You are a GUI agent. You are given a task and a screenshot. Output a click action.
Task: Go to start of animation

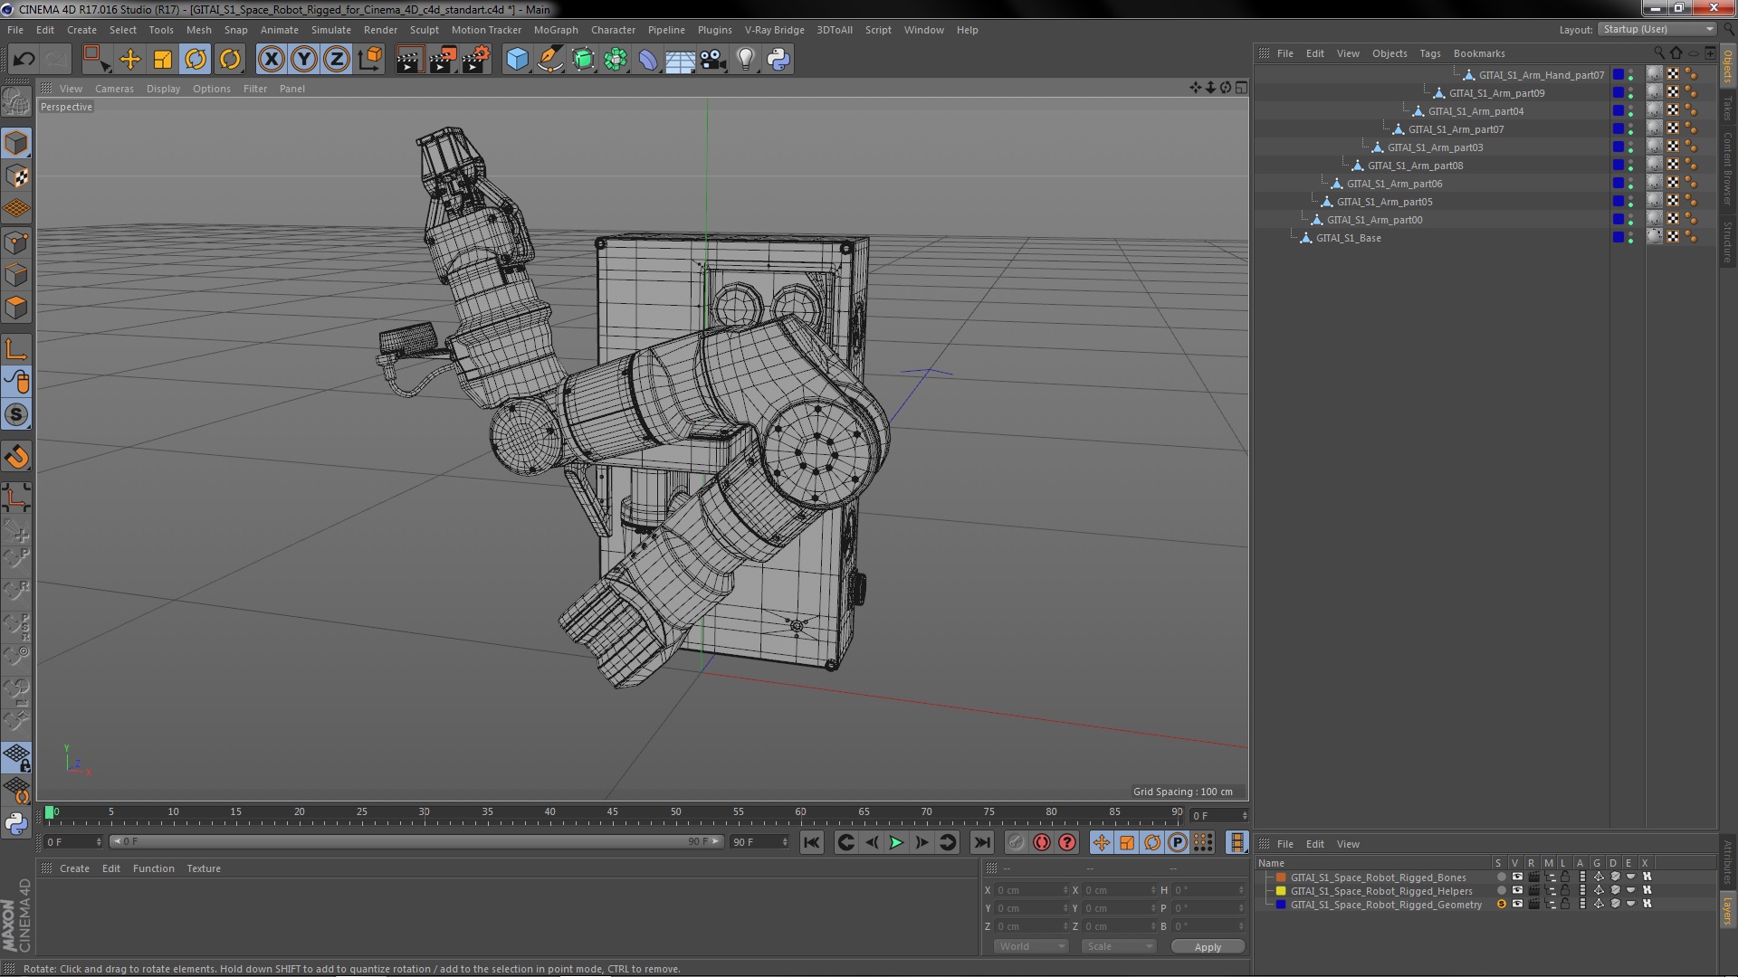812,842
